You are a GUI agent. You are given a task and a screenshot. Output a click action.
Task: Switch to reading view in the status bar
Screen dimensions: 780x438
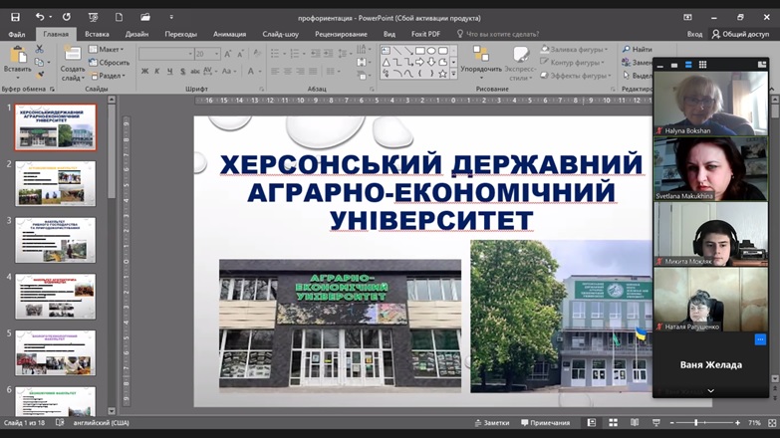pos(635,423)
